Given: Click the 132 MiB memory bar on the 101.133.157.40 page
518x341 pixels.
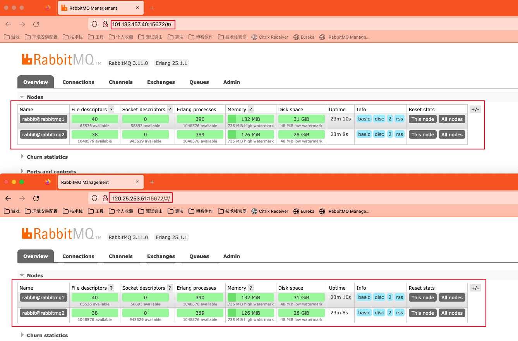Looking at the screenshot, I should [x=251, y=119].
